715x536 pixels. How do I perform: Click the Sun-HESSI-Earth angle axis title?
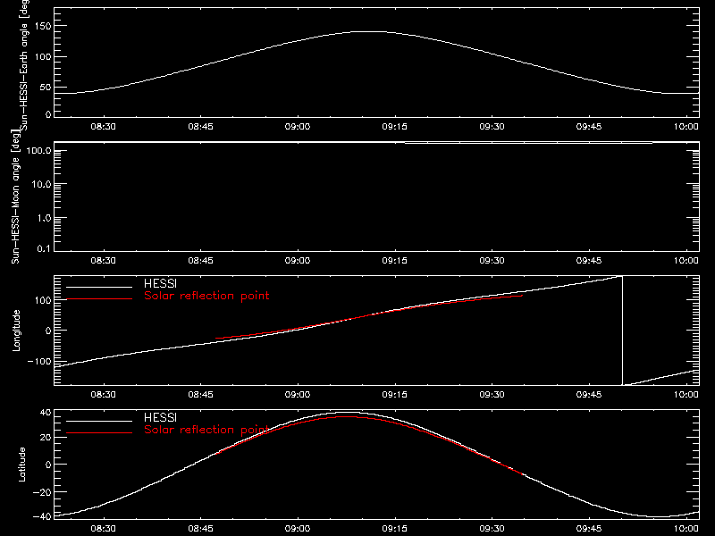[25, 65]
